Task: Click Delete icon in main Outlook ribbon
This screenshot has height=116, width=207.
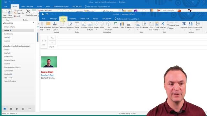Action: [28, 13]
